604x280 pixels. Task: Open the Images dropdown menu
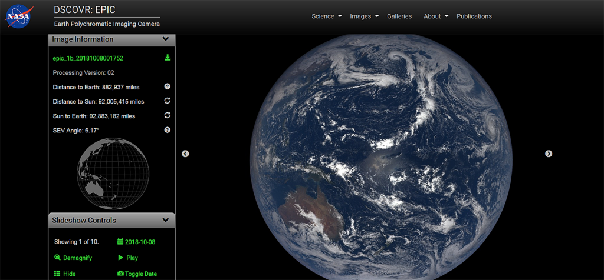(x=364, y=16)
